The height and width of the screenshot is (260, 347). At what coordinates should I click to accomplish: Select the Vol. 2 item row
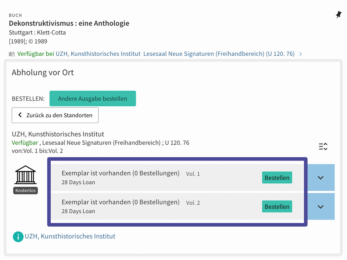point(155,207)
